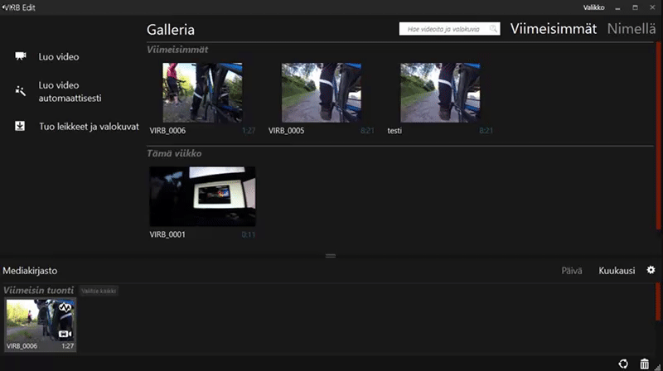
Task: Click the G-Metrix badge on library clip
Action: tap(65, 307)
